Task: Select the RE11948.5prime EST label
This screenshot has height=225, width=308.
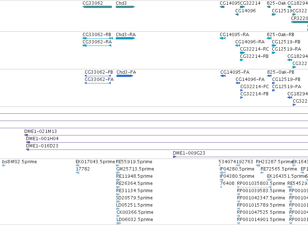Action: (x=134, y=176)
